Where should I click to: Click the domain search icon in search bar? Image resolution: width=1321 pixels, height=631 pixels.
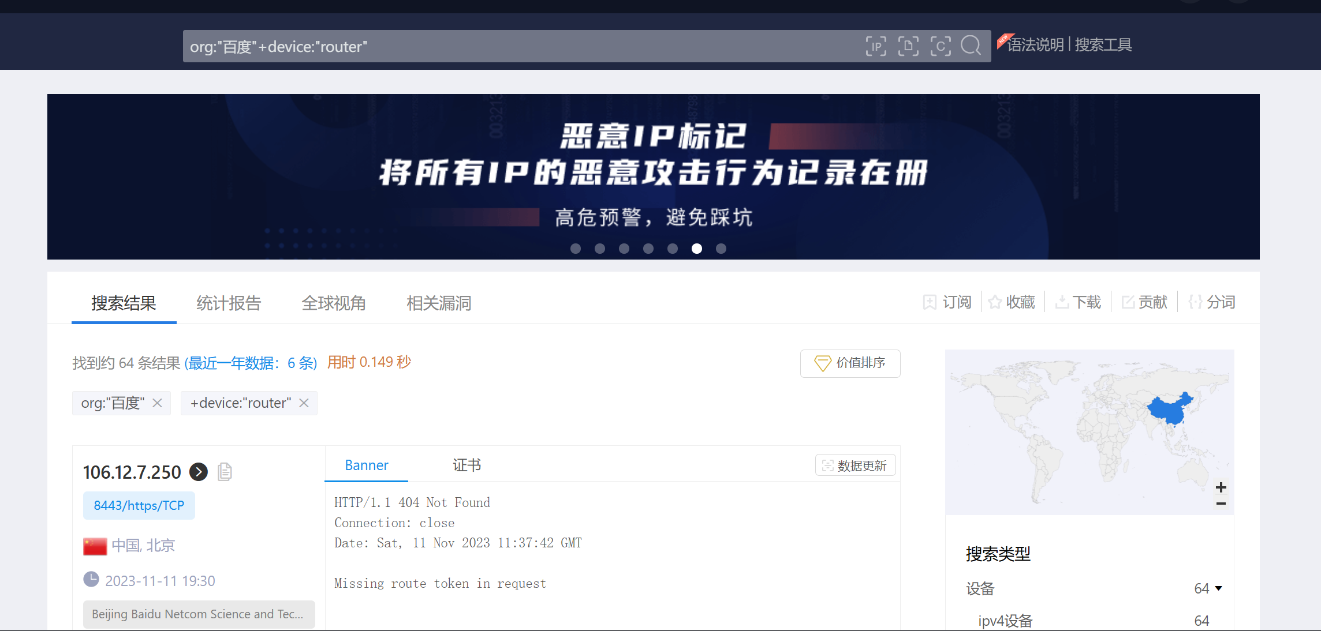[x=908, y=46]
